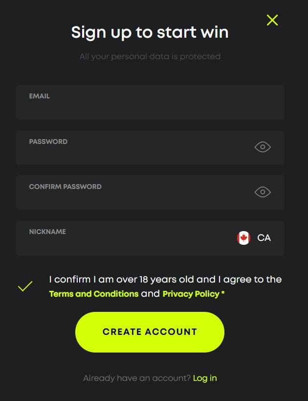Click the NICKNAME label
The width and height of the screenshot is (308, 401).
tap(47, 232)
